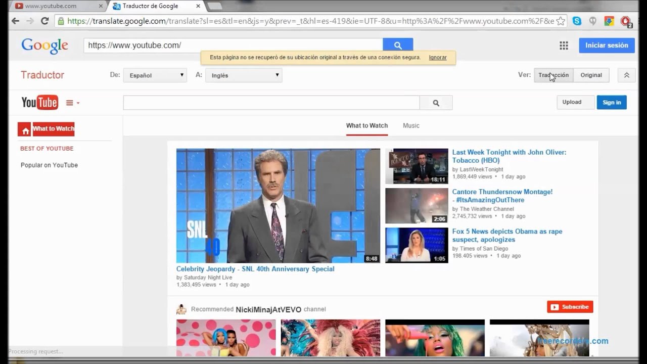647x364 pixels.
Task: Click the Iniciar sesión button
Action: click(607, 45)
